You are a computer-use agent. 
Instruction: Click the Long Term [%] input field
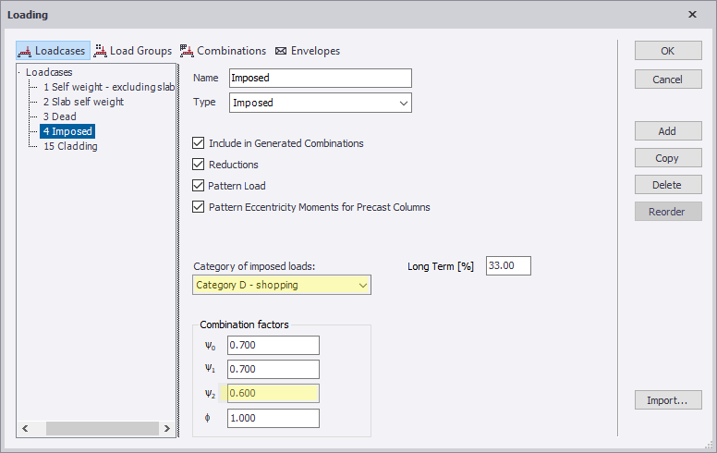[508, 266]
